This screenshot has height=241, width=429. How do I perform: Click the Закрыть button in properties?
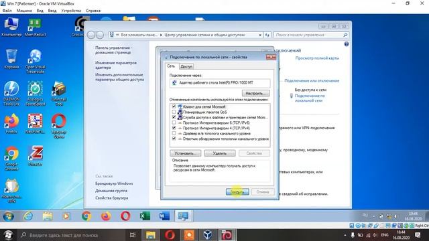(x=237, y=192)
